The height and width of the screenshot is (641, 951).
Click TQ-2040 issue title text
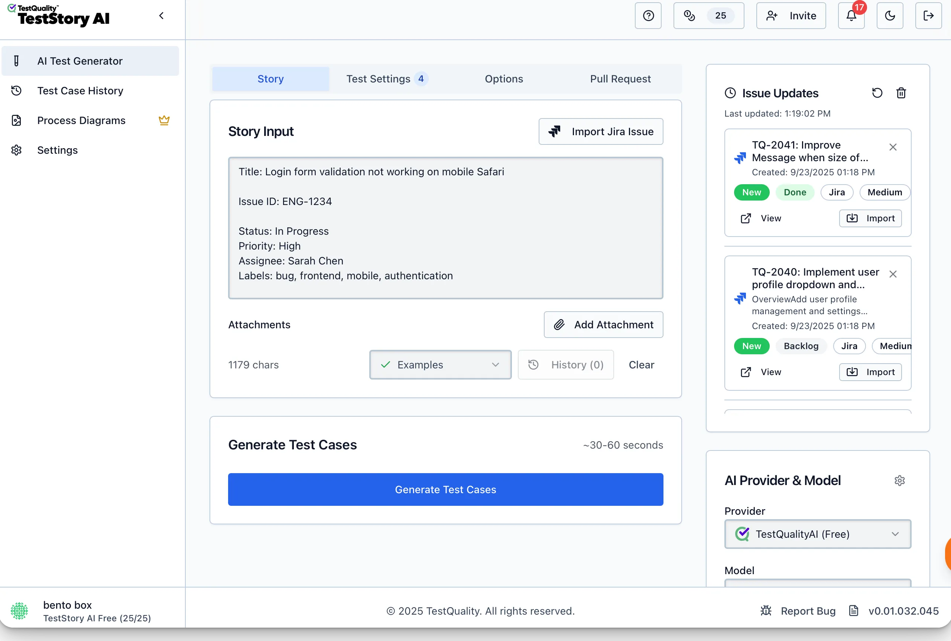tap(815, 279)
